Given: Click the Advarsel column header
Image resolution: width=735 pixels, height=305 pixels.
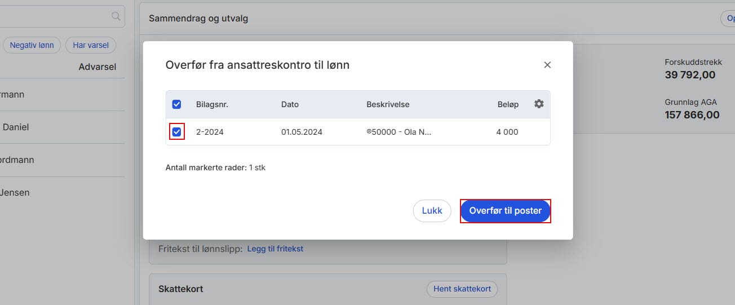Looking at the screenshot, I should (x=98, y=67).
